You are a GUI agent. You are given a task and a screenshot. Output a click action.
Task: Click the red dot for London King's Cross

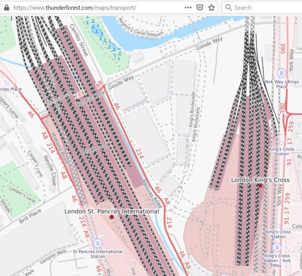point(261,185)
